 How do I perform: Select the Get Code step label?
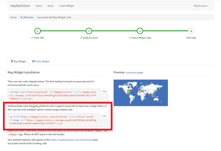tap(191, 38)
